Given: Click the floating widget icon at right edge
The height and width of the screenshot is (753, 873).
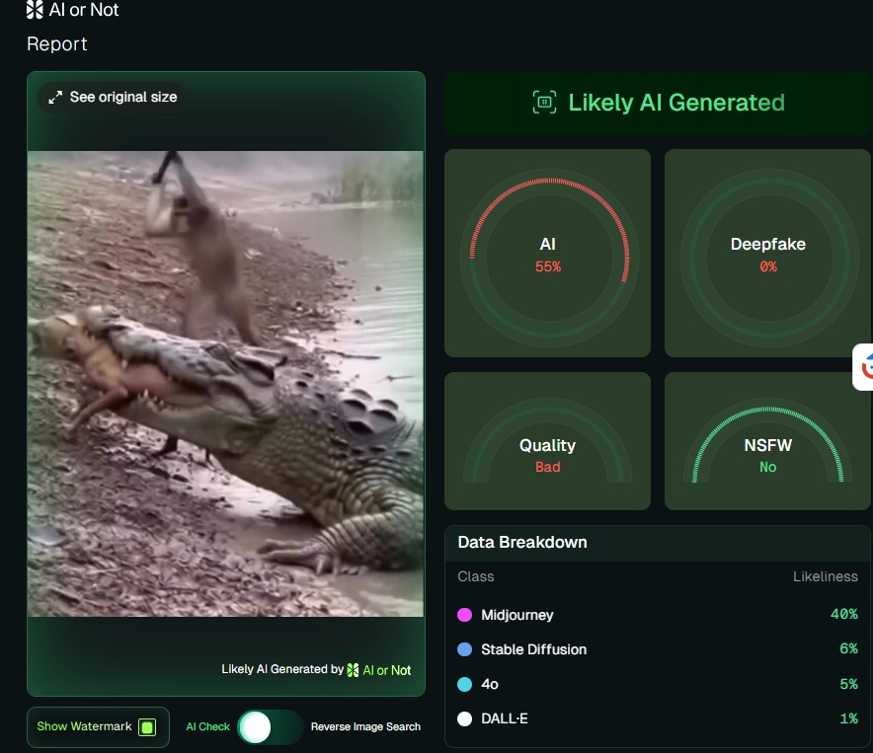Looking at the screenshot, I should (865, 367).
